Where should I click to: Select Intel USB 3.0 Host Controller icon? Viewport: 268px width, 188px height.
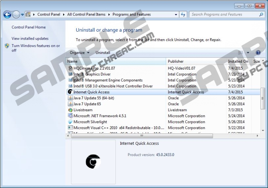(70, 86)
